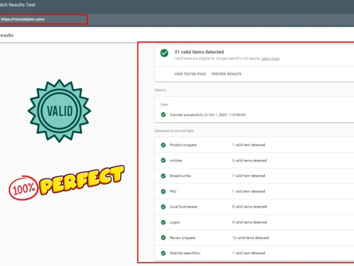The height and width of the screenshot is (266, 354).
Task: Click '12 valid items detected' text
Action: (250, 238)
